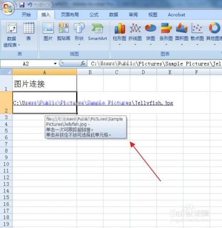Open other charts (其他图表) gallery
The height and width of the screenshot is (228, 222).
(214, 34)
